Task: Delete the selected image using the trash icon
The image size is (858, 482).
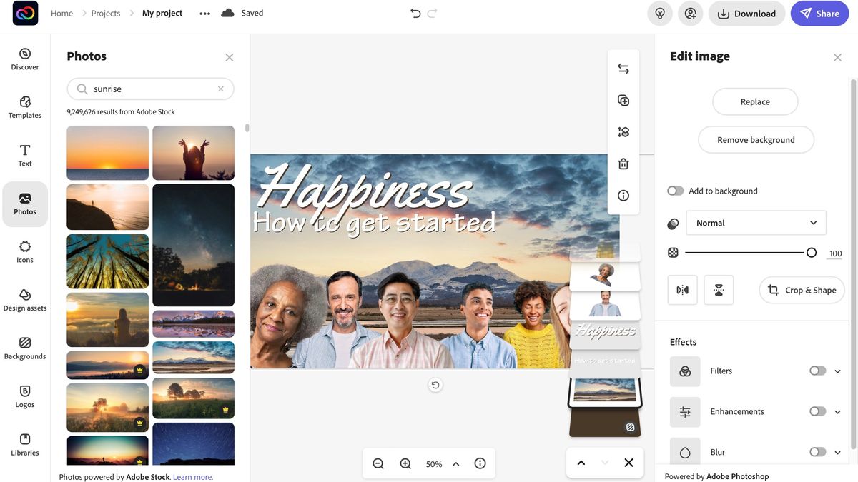Action: (622, 162)
